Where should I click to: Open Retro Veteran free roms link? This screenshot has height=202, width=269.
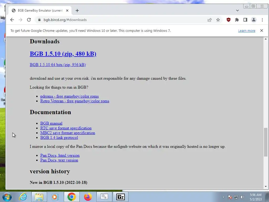(x=75, y=101)
